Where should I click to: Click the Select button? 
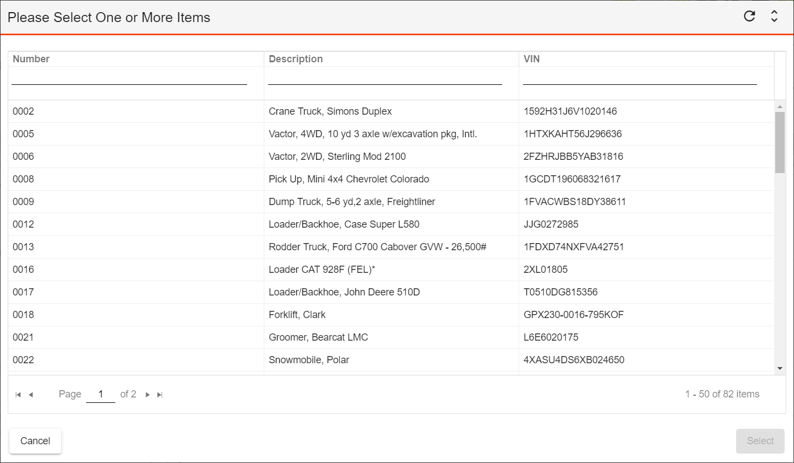[x=760, y=441]
